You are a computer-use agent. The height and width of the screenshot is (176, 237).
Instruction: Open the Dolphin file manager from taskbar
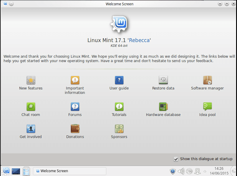click(26, 171)
